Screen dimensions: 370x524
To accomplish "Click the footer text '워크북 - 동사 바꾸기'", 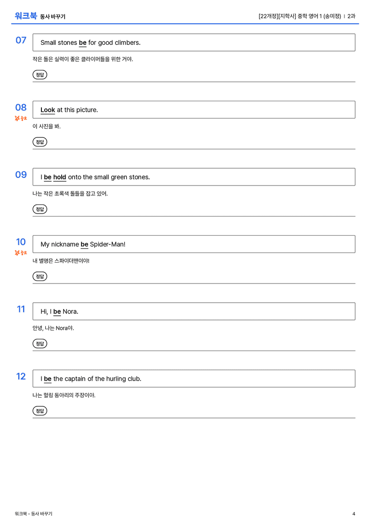I will point(33,514).
